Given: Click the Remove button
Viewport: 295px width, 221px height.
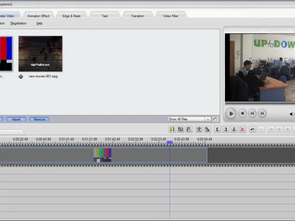Looking at the screenshot, I should [39, 119].
